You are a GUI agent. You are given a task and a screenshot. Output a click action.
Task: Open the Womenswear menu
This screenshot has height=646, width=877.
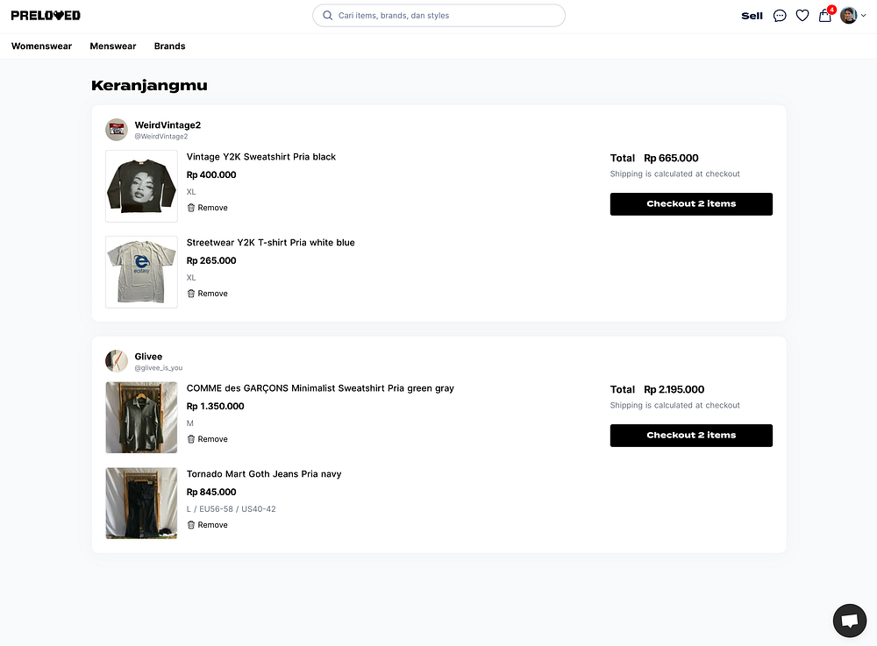tap(41, 46)
